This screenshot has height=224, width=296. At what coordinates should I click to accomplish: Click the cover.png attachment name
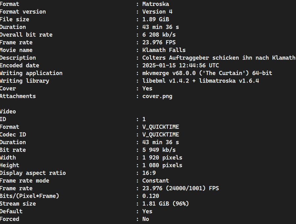pos(157,96)
